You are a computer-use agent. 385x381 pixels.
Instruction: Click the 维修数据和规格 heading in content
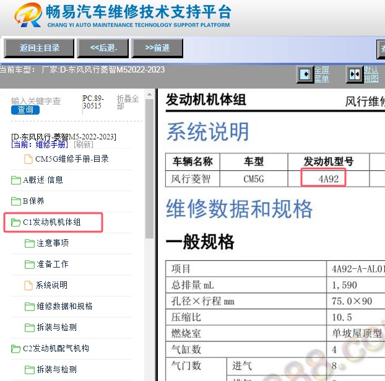[x=240, y=209]
